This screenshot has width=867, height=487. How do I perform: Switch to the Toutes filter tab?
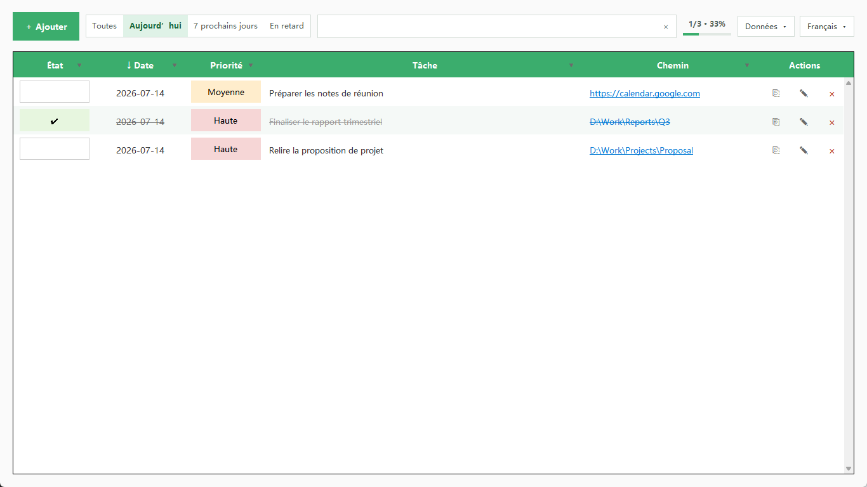[x=104, y=26]
